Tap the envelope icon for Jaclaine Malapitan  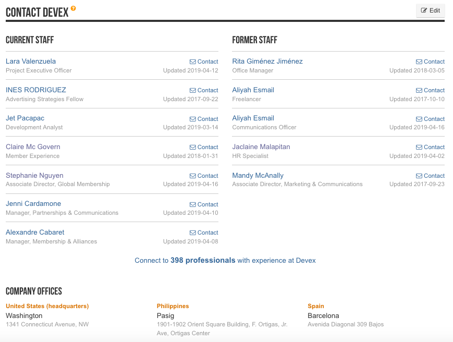419,148
